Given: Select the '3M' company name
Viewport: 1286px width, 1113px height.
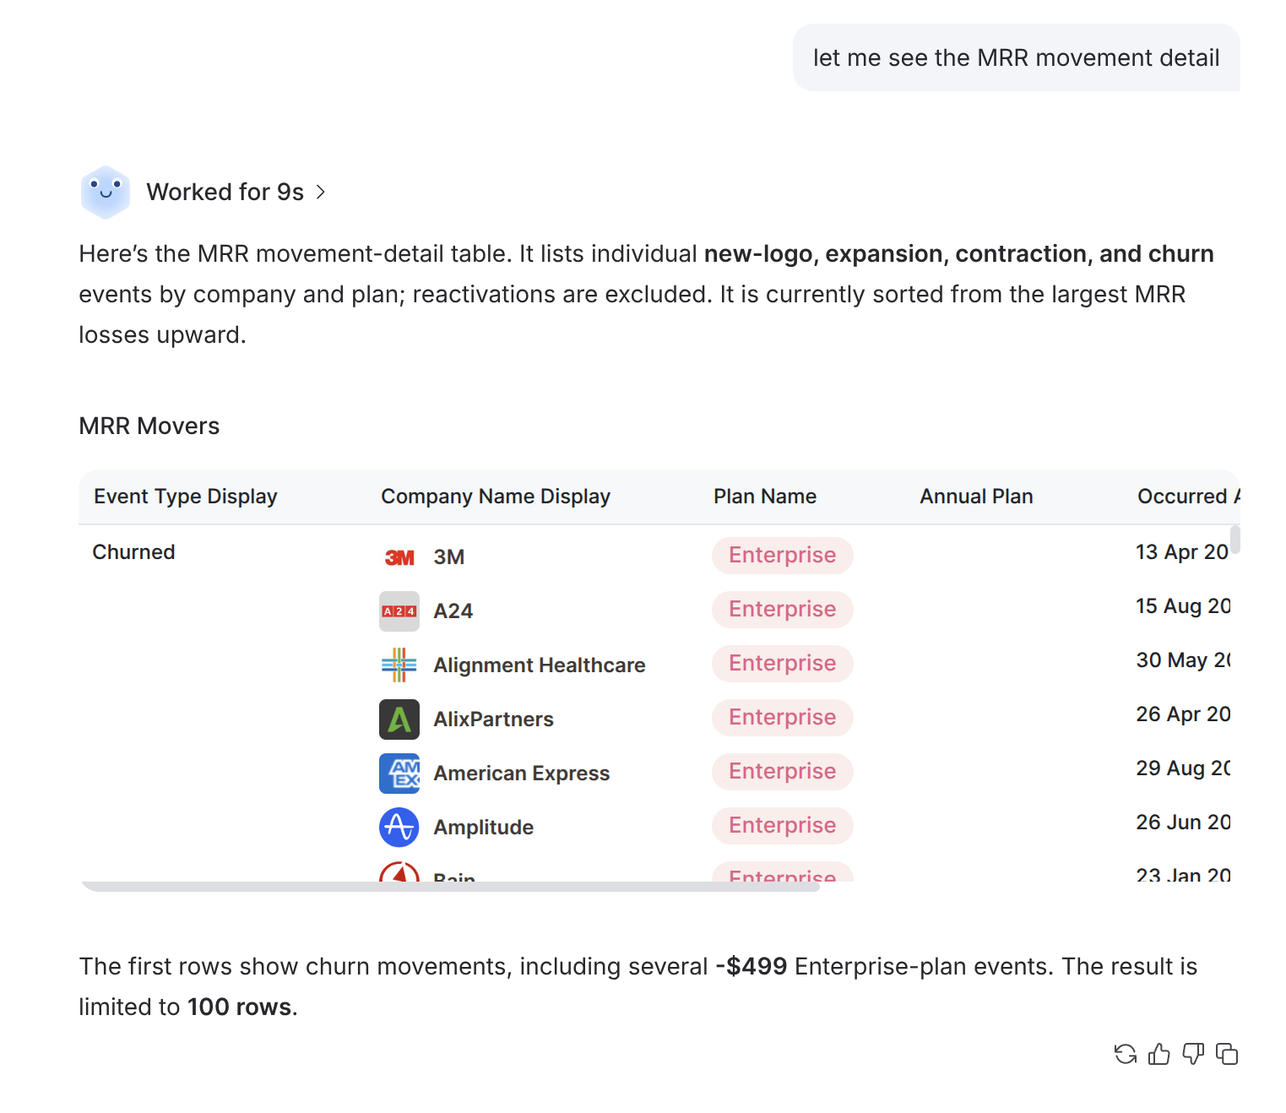Looking at the screenshot, I should coord(449,557).
